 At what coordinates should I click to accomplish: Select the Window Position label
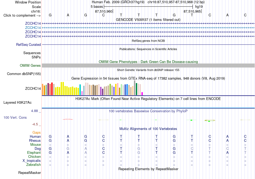point(28,2)
